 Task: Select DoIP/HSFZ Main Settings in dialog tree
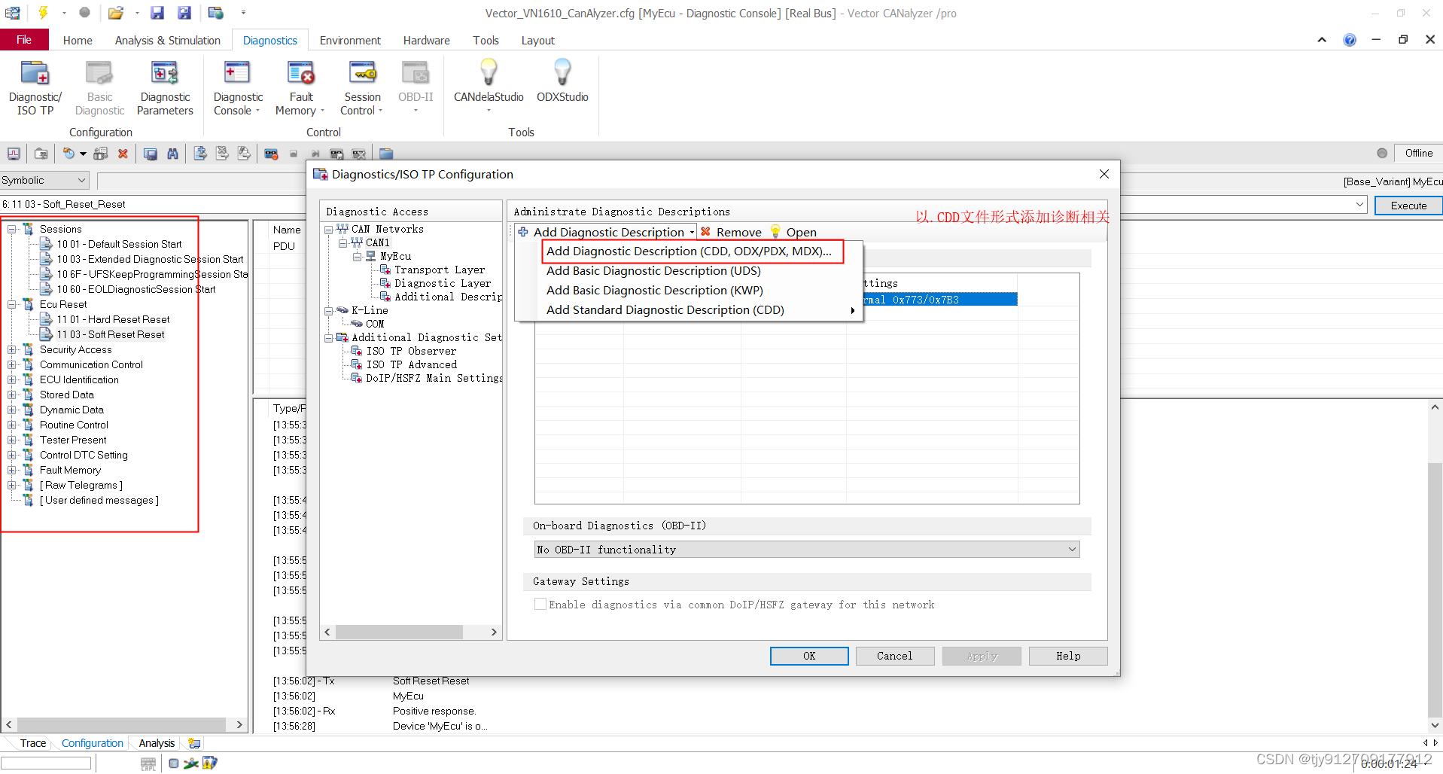click(x=434, y=378)
